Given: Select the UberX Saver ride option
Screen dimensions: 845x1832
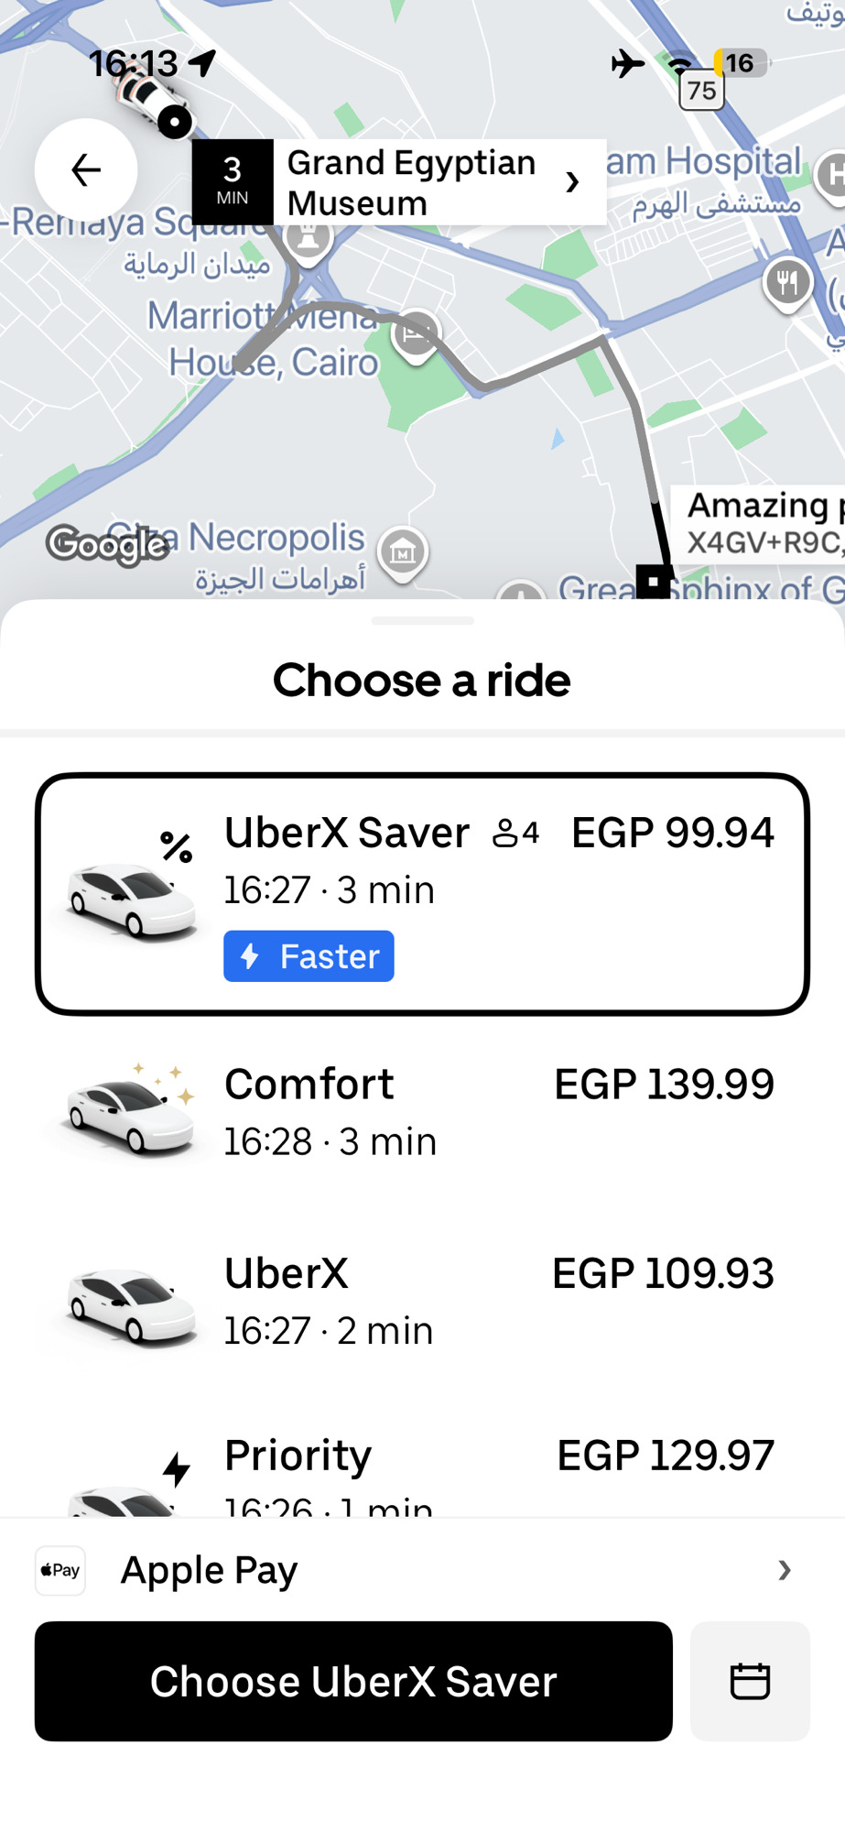Looking at the screenshot, I should tap(422, 894).
